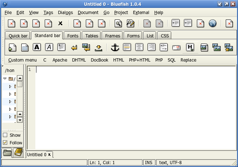Uncheck the Follow checkbox
Image resolution: width=238 pixels, height=167 pixels.
coord(5,143)
